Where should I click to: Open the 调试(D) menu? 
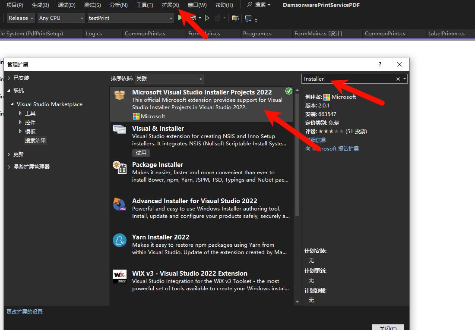[x=66, y=5]
